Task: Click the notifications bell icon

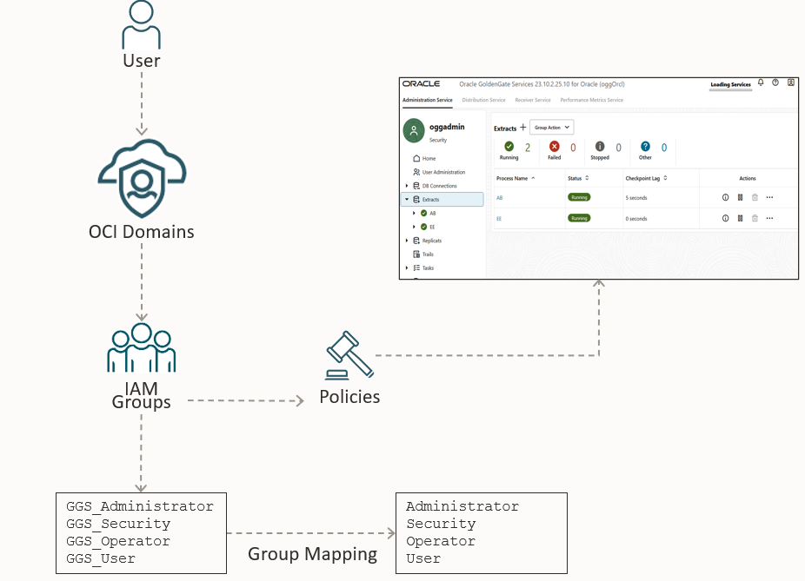Action: point(761,83)
